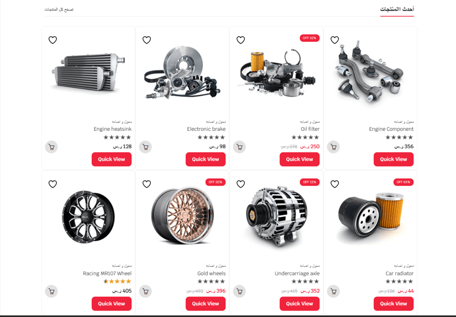456x317 pixels.
Task: Add Racing MR107 Wheel to the cart
Action: click(52, 291)
